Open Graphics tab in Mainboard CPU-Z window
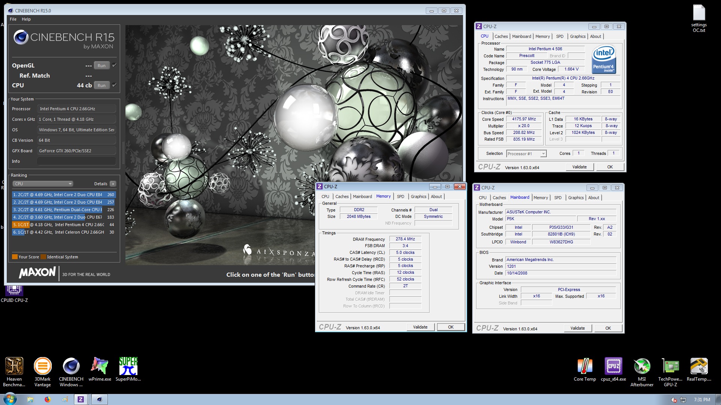Image resolution: width=721 pixels, height=405 pixels. point(576,198)
